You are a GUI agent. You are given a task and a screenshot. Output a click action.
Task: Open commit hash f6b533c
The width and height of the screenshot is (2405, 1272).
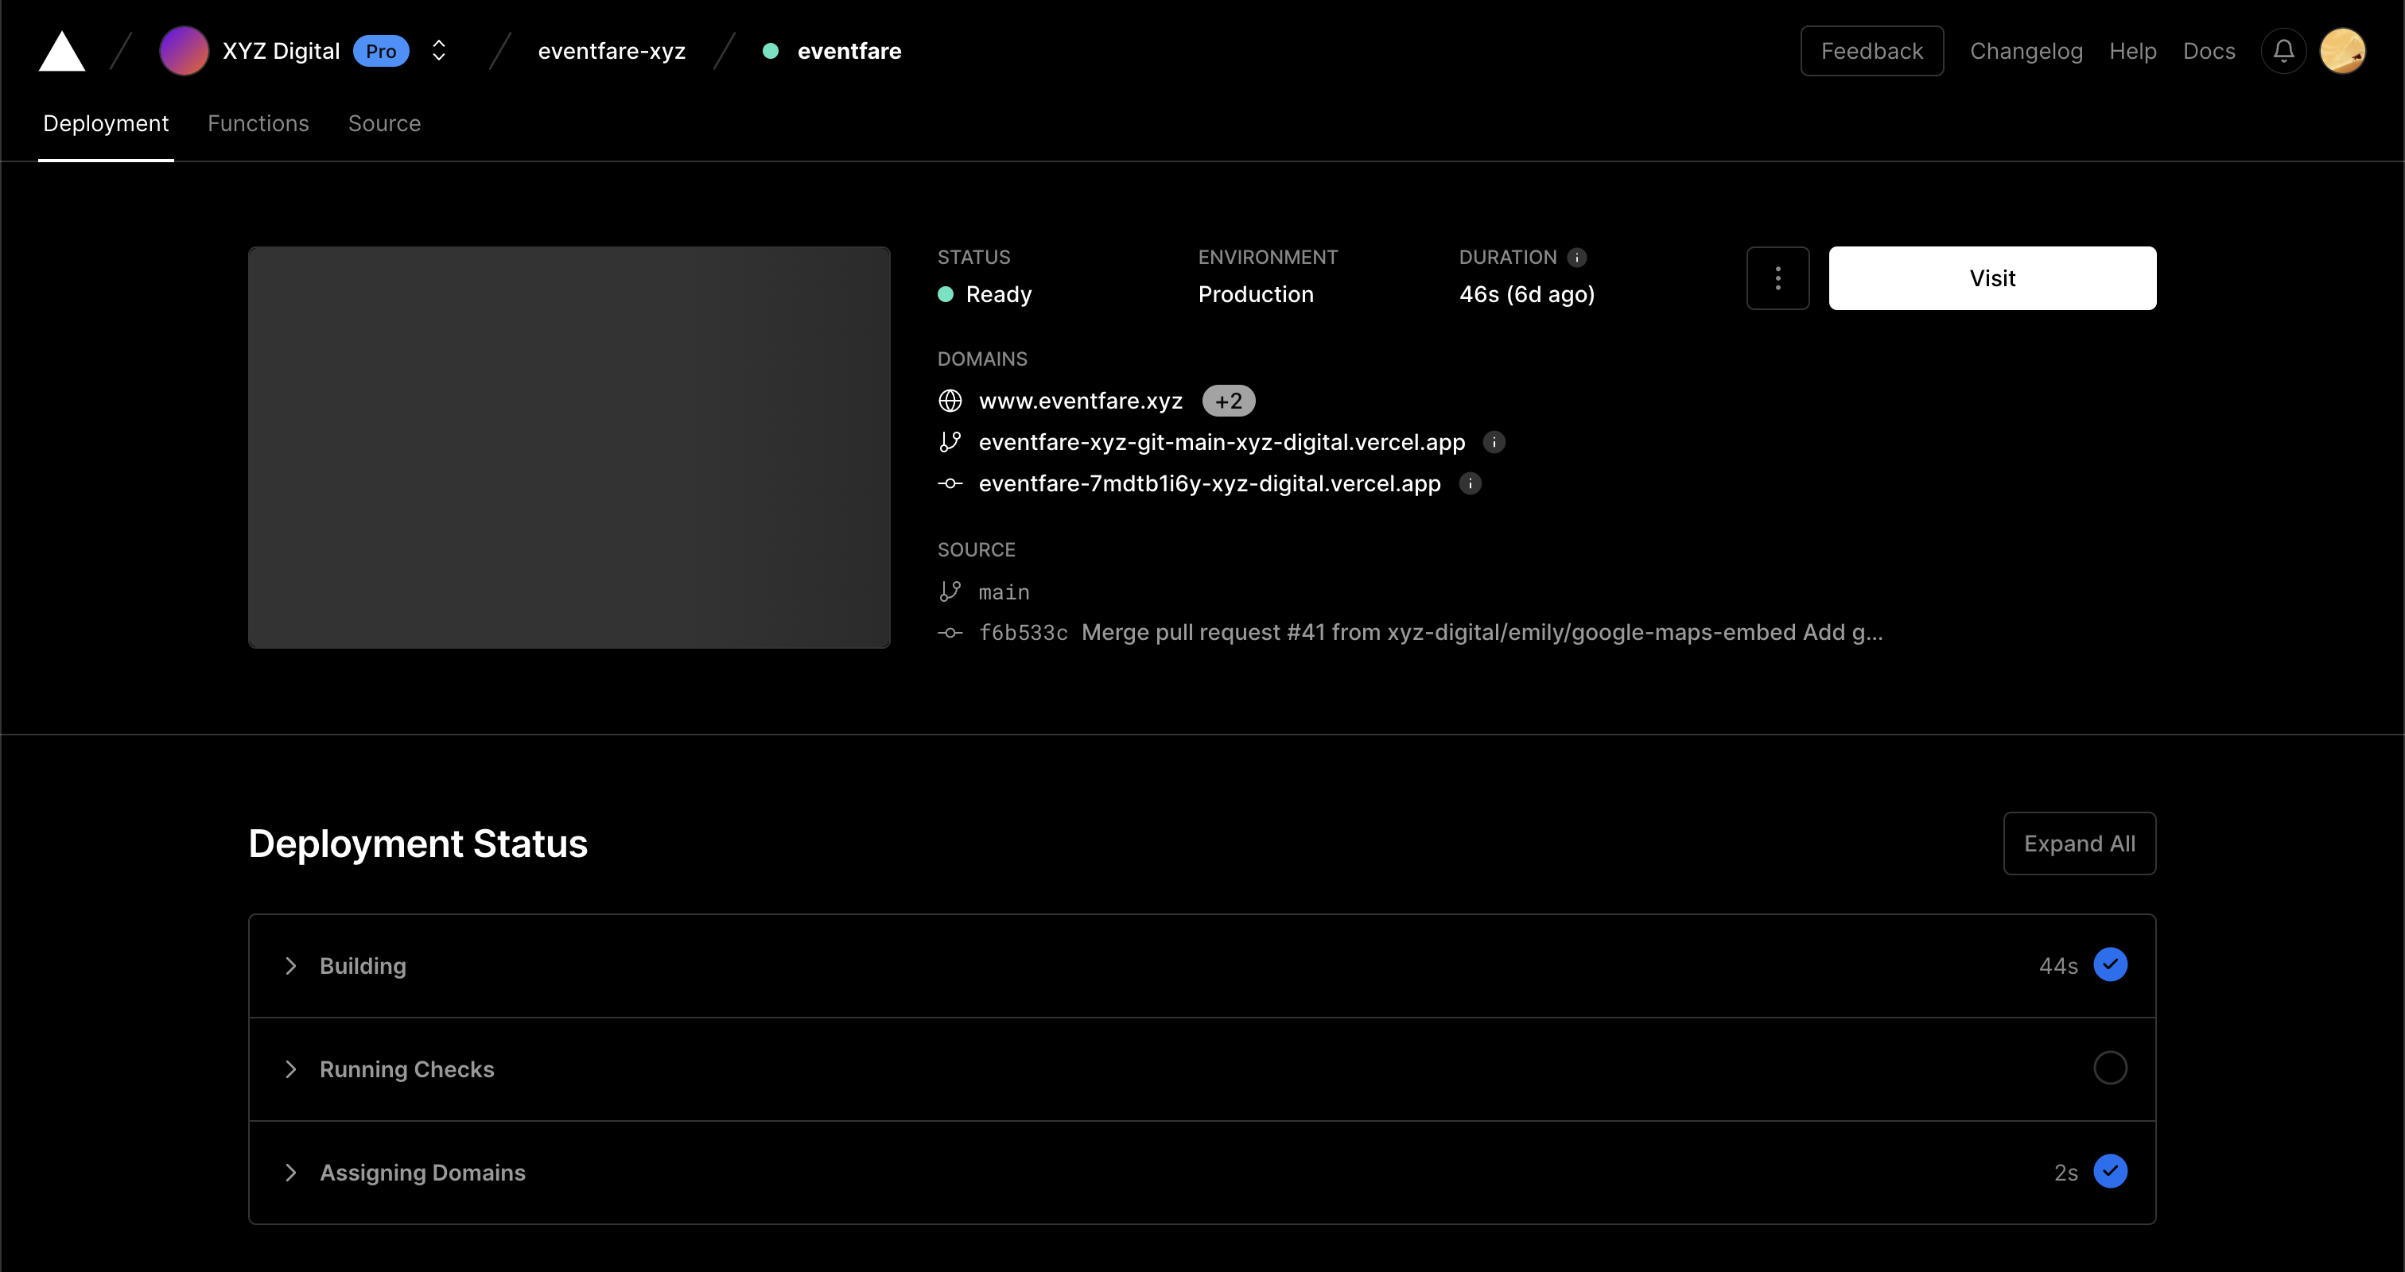pos(1022,633)
